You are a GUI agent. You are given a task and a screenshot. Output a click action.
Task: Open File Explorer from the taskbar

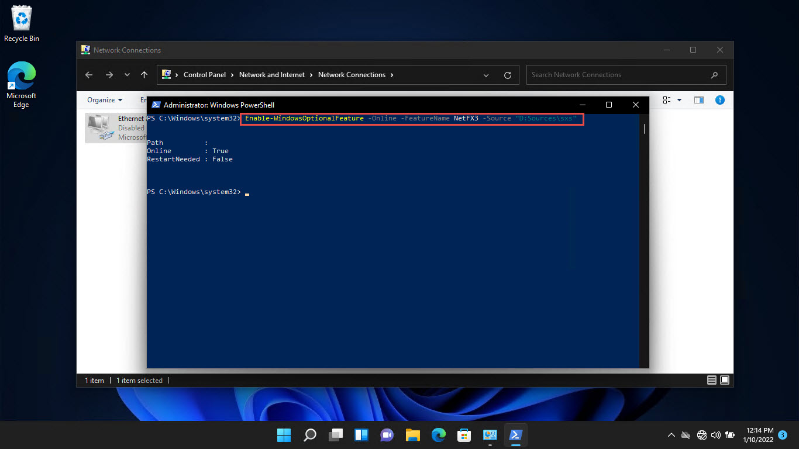click(x=412, y=435)
